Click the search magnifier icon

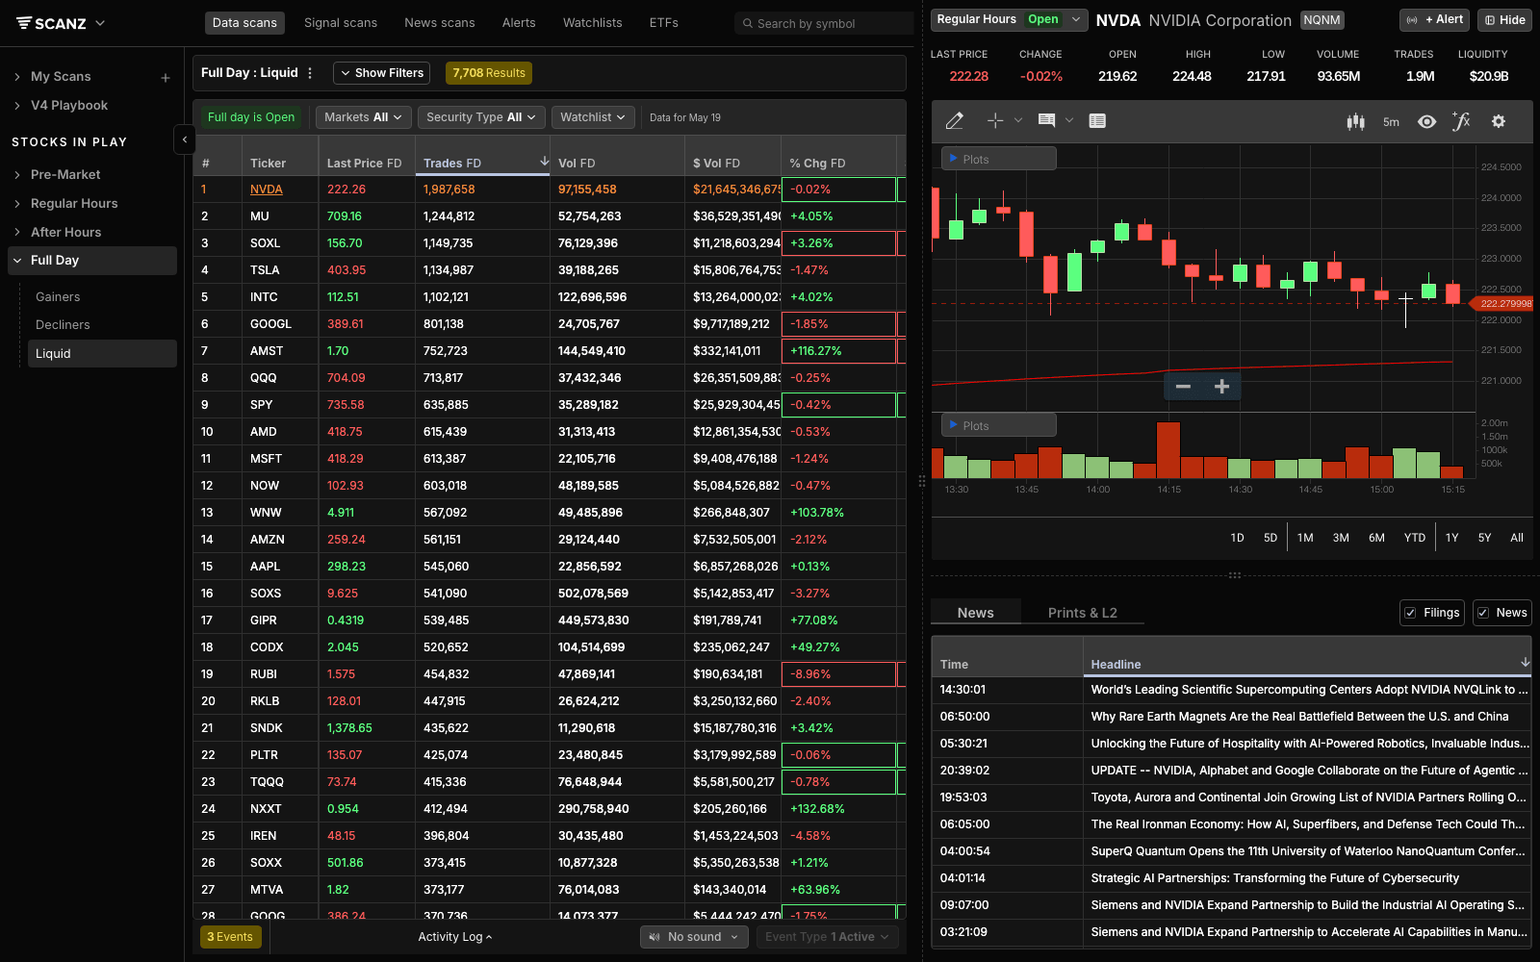747,24
